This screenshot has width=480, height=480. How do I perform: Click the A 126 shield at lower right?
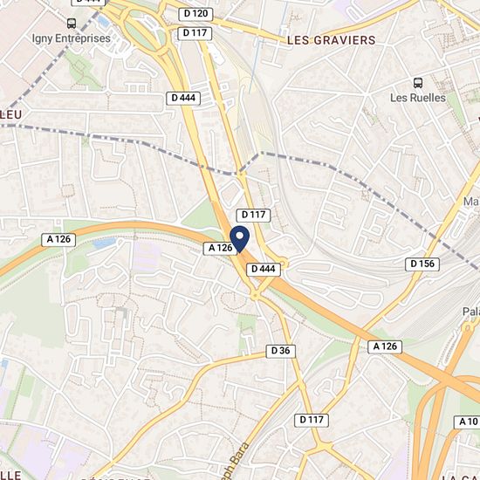coord(385,346)
